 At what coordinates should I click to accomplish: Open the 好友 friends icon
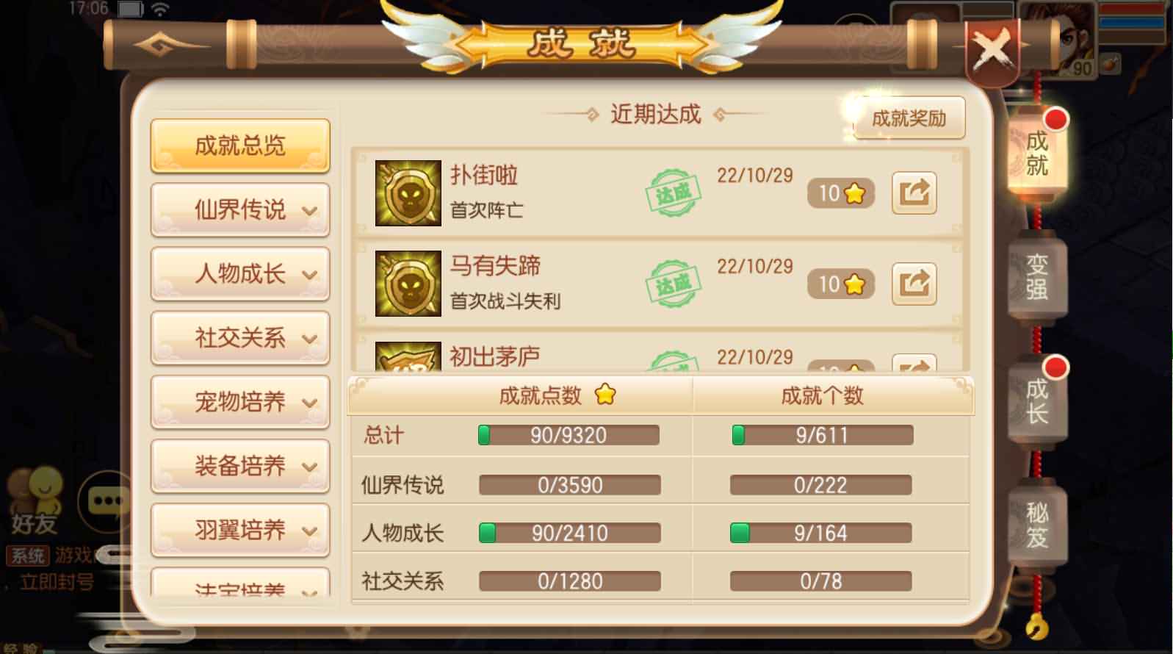pos(35,501)
